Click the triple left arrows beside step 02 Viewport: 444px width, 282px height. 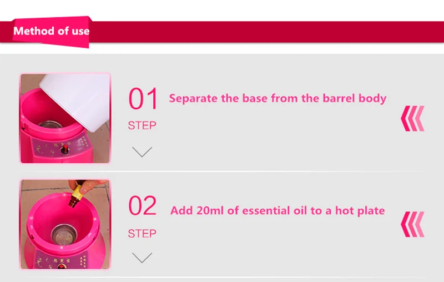click(412, 224)
